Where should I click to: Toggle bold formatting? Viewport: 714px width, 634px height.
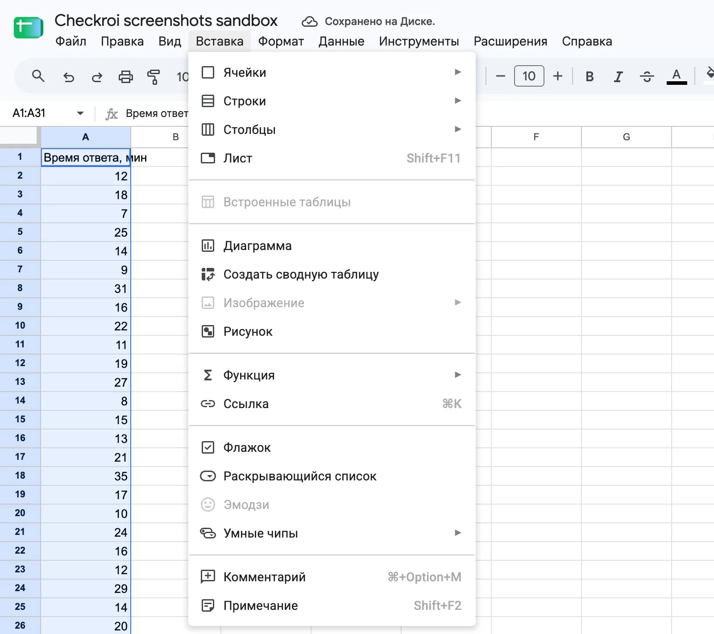(589, 76)
